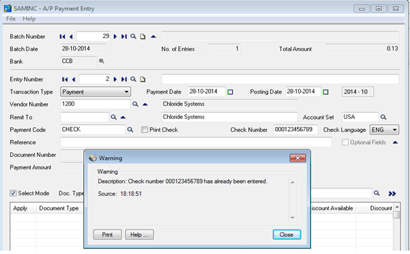Screen dimensions: 410x254
Task: Create new batch with page icon
Action: point(143,37)
